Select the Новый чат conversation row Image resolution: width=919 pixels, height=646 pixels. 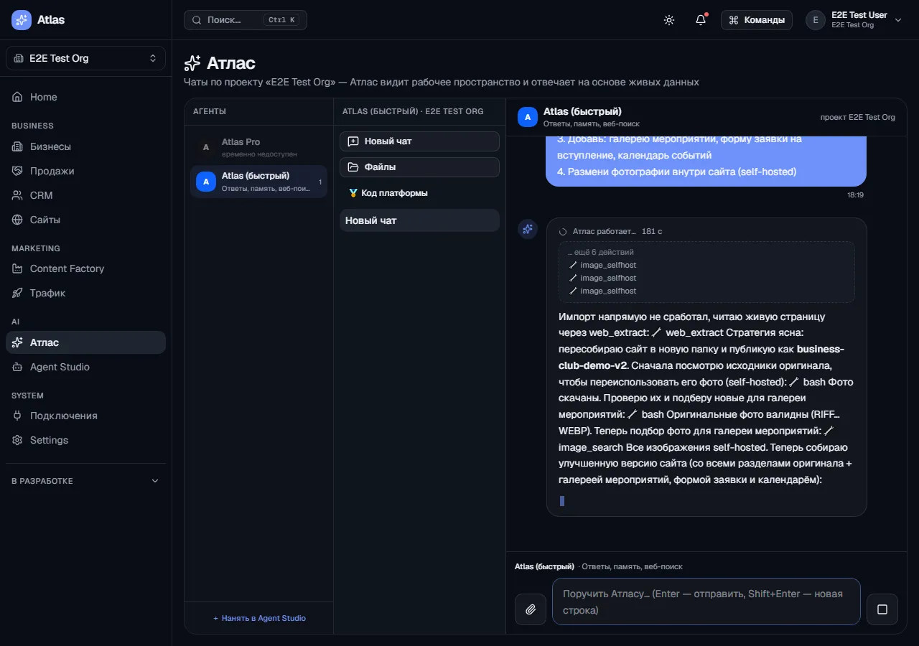point(419,220)
